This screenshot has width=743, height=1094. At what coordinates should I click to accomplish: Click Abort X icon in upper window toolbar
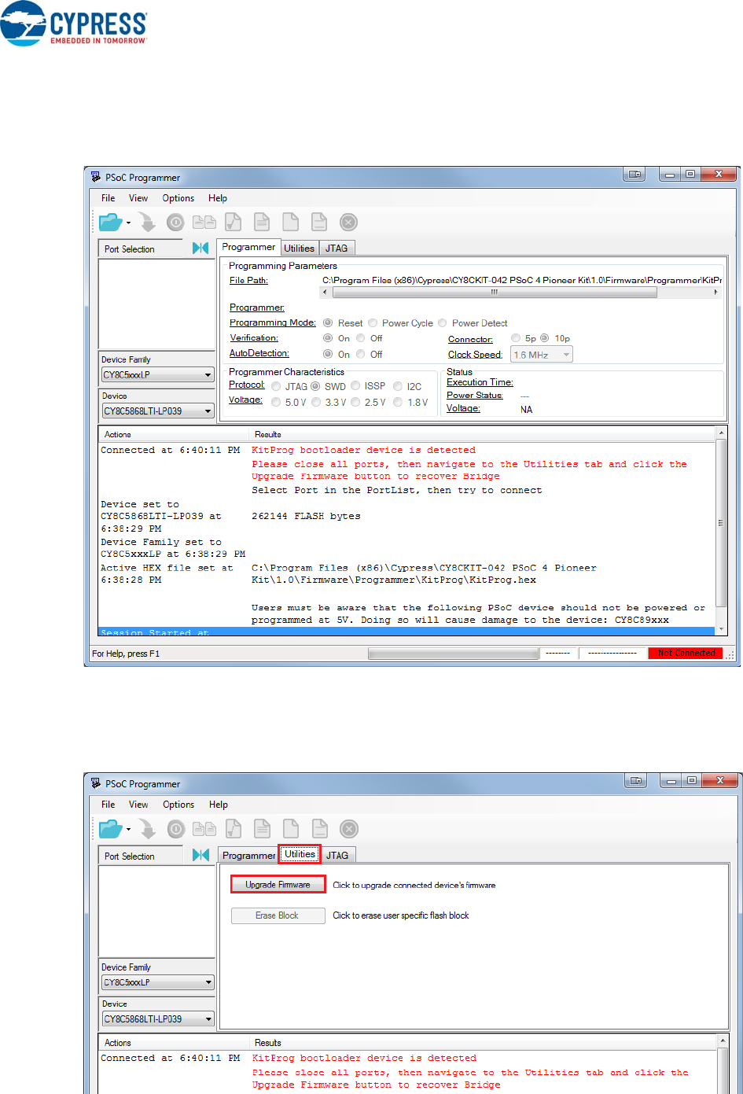(348, 223)
